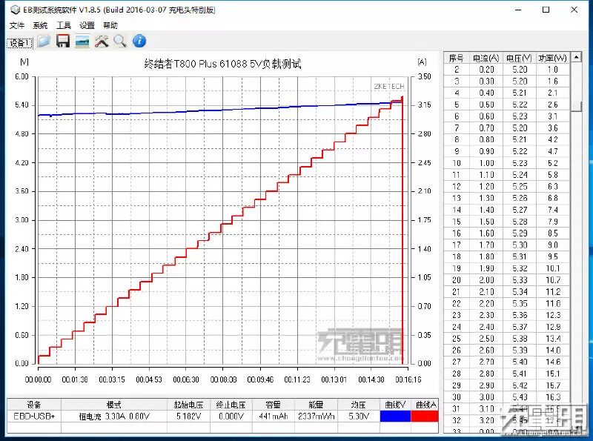Open the 帮助 menu
This screenshot has width=593, height=441.
click(110, 25)
